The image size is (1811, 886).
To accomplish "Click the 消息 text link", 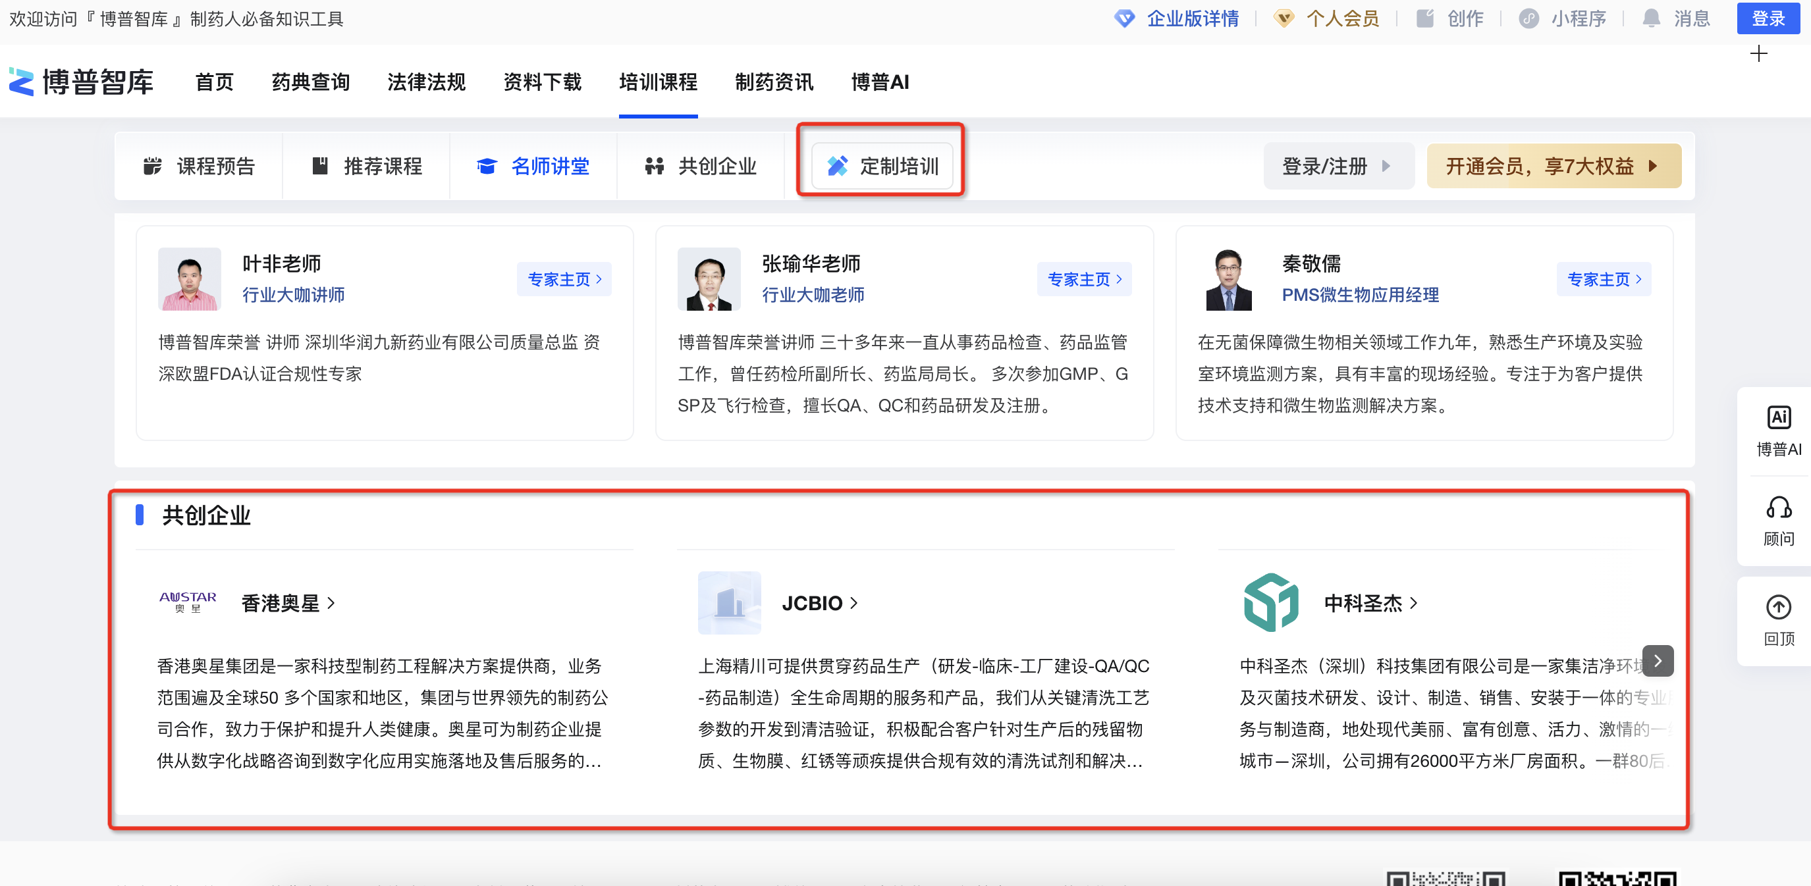I will pos(1692,18).
